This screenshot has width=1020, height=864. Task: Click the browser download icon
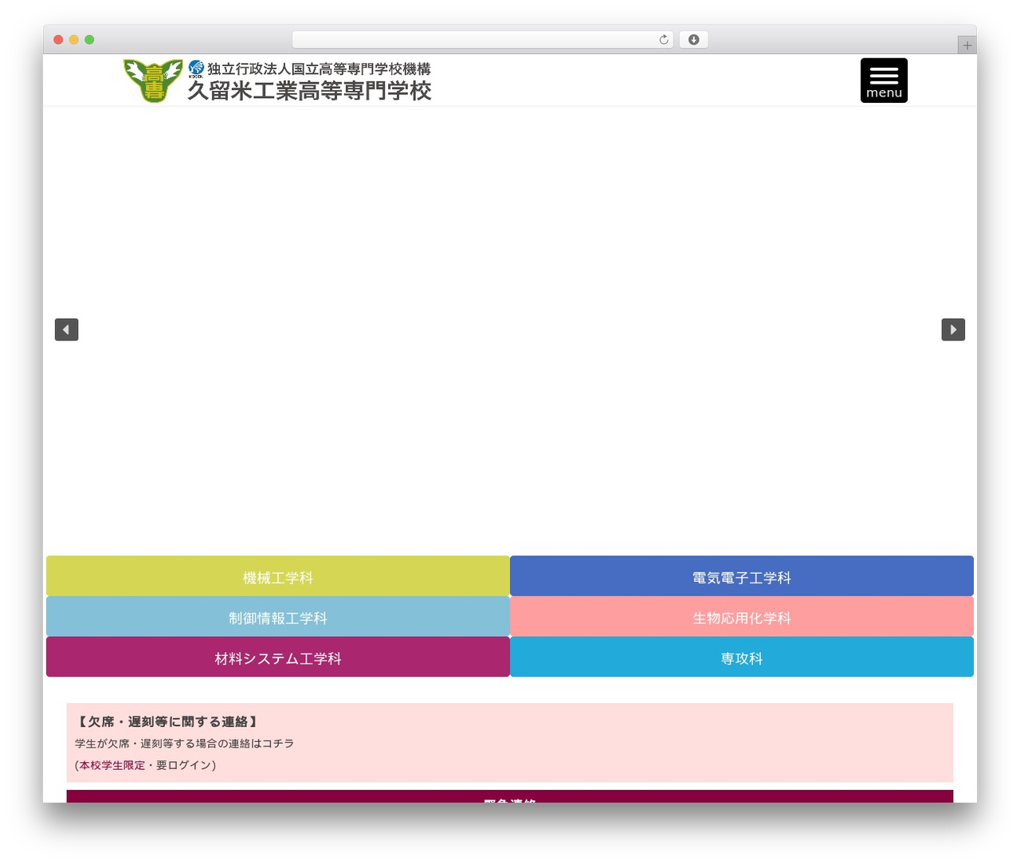point(693,40)
